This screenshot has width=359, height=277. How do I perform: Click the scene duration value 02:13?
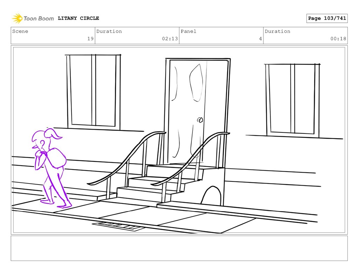(170, 39)
